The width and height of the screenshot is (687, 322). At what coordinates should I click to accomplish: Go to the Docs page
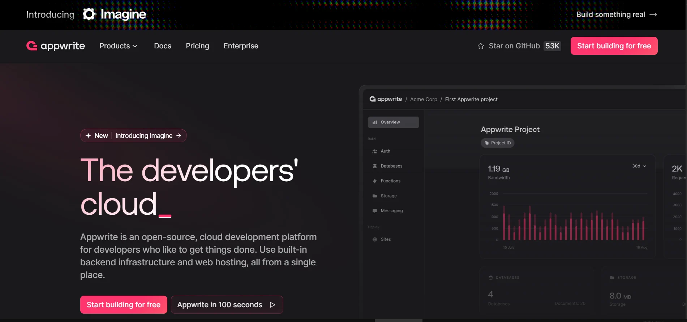[x=163, y=46]
